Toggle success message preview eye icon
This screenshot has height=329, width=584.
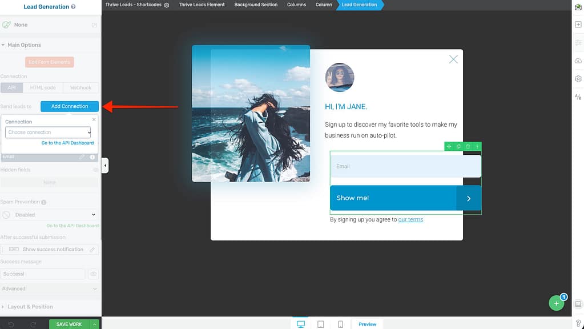(x=92, y=274)
